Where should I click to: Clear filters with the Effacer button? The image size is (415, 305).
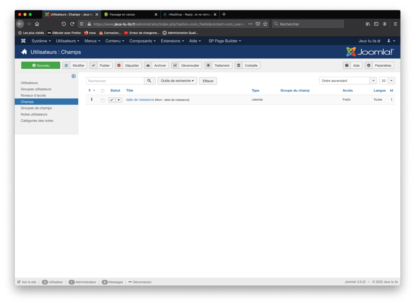208,81
